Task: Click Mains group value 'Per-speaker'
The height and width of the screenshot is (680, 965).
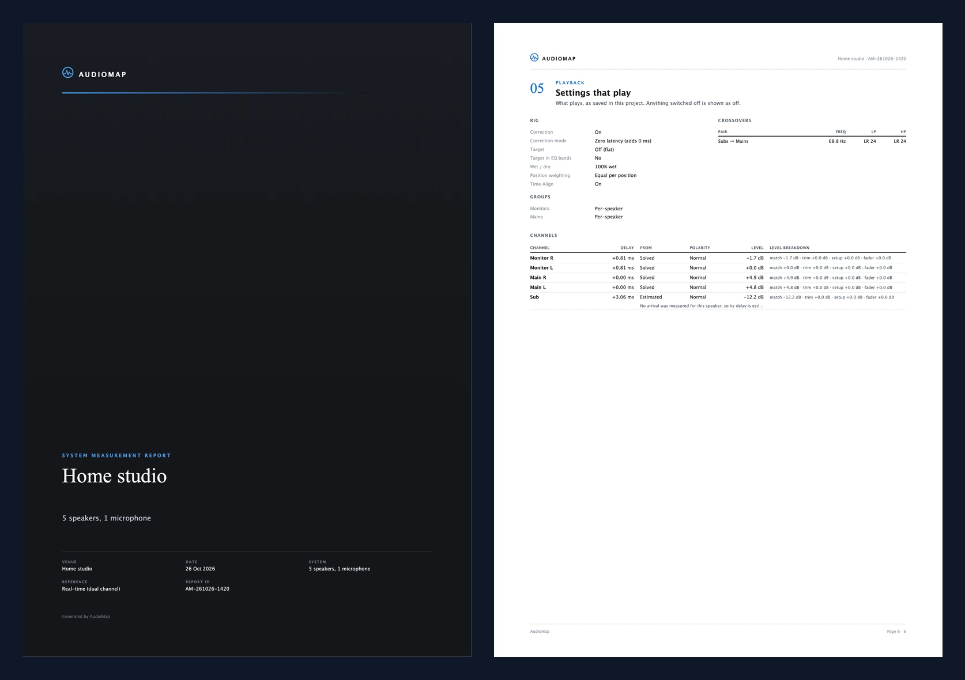Action: click(x=609, y=217)
